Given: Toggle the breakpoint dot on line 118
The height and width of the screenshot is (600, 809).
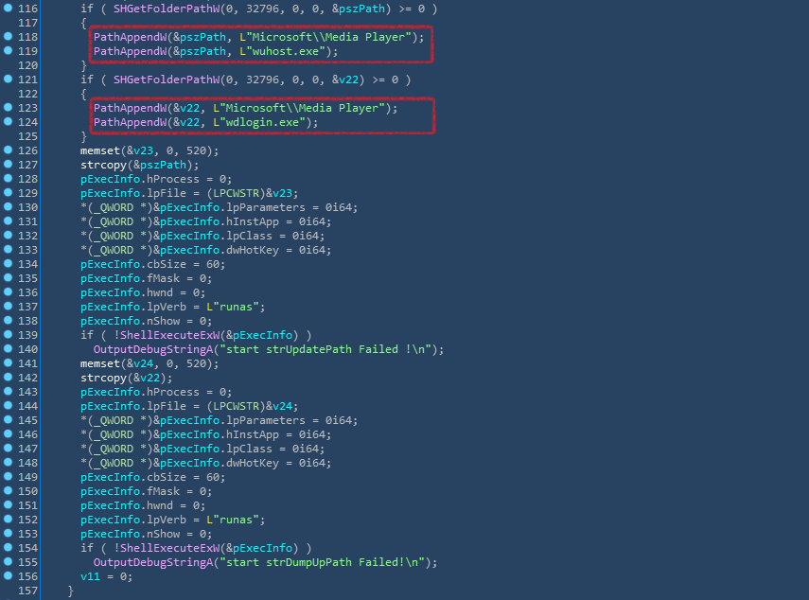Looking at the screenshot, I should click(8, 36).
